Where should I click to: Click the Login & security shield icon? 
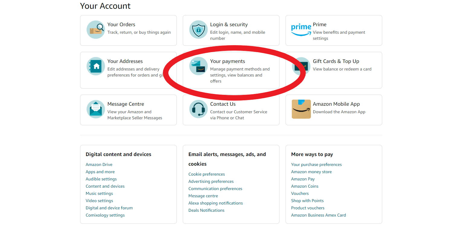(199, 30)
